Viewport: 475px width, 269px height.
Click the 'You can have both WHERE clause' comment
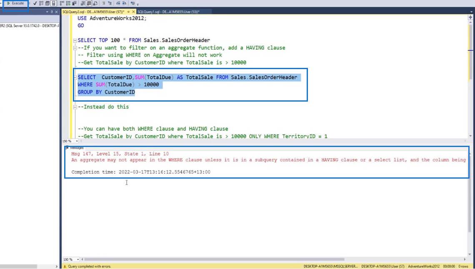[x=153, y=129]
